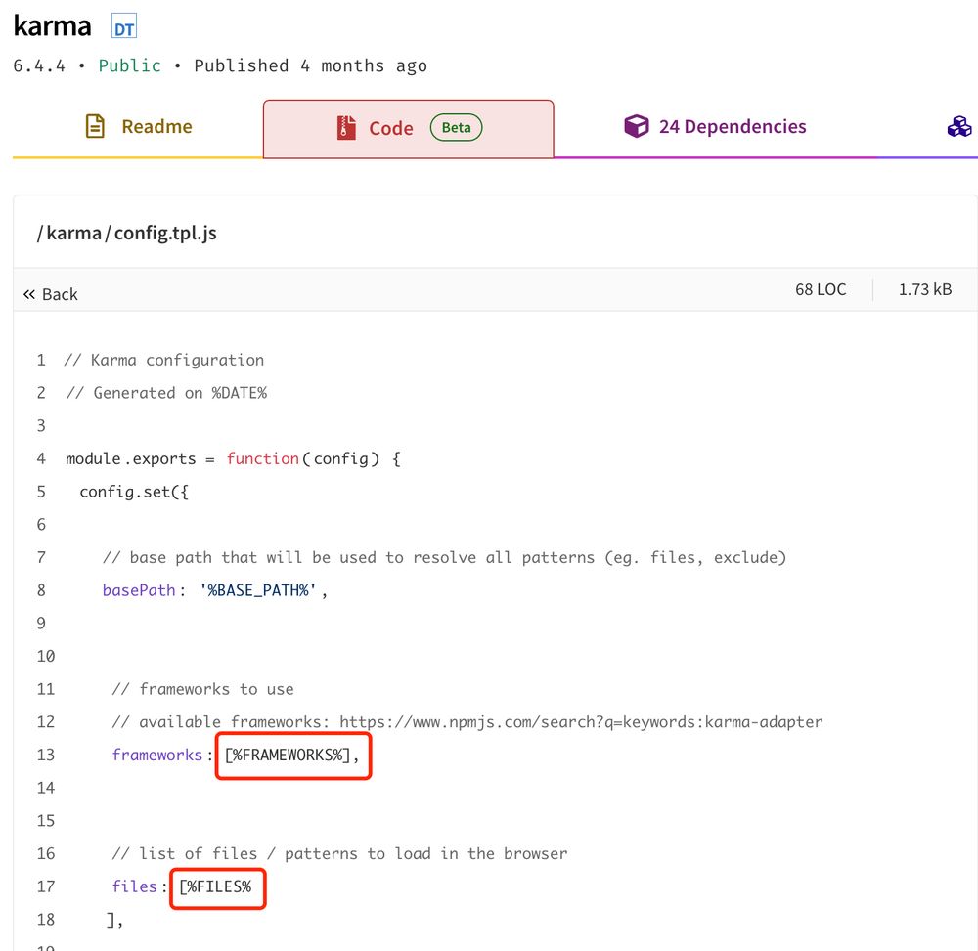Image resolution: width=978 pixels, height=951 pixels.
Task: Click the Readme document icon
Action: 95,127
